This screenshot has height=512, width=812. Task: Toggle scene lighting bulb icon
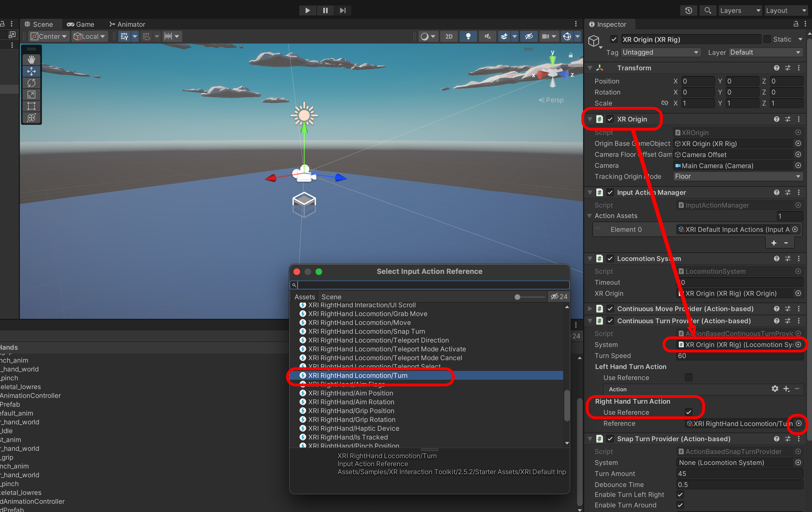[468, 36]
